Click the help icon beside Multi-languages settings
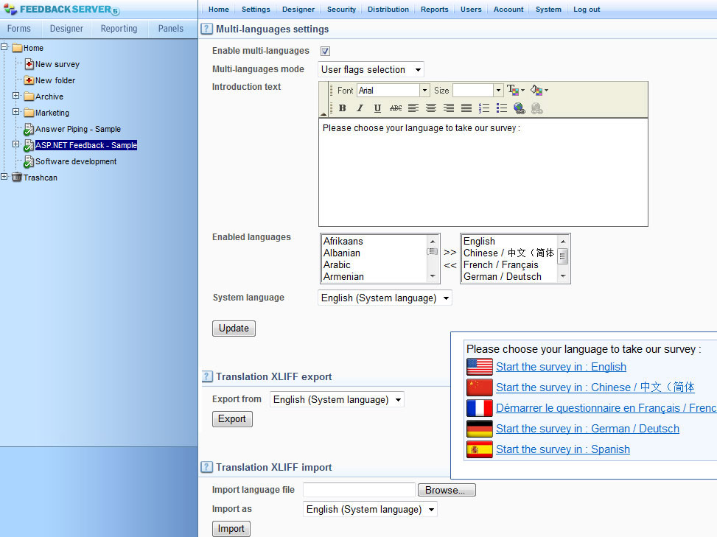Viewport: 717px width, 537px height. 206,29
